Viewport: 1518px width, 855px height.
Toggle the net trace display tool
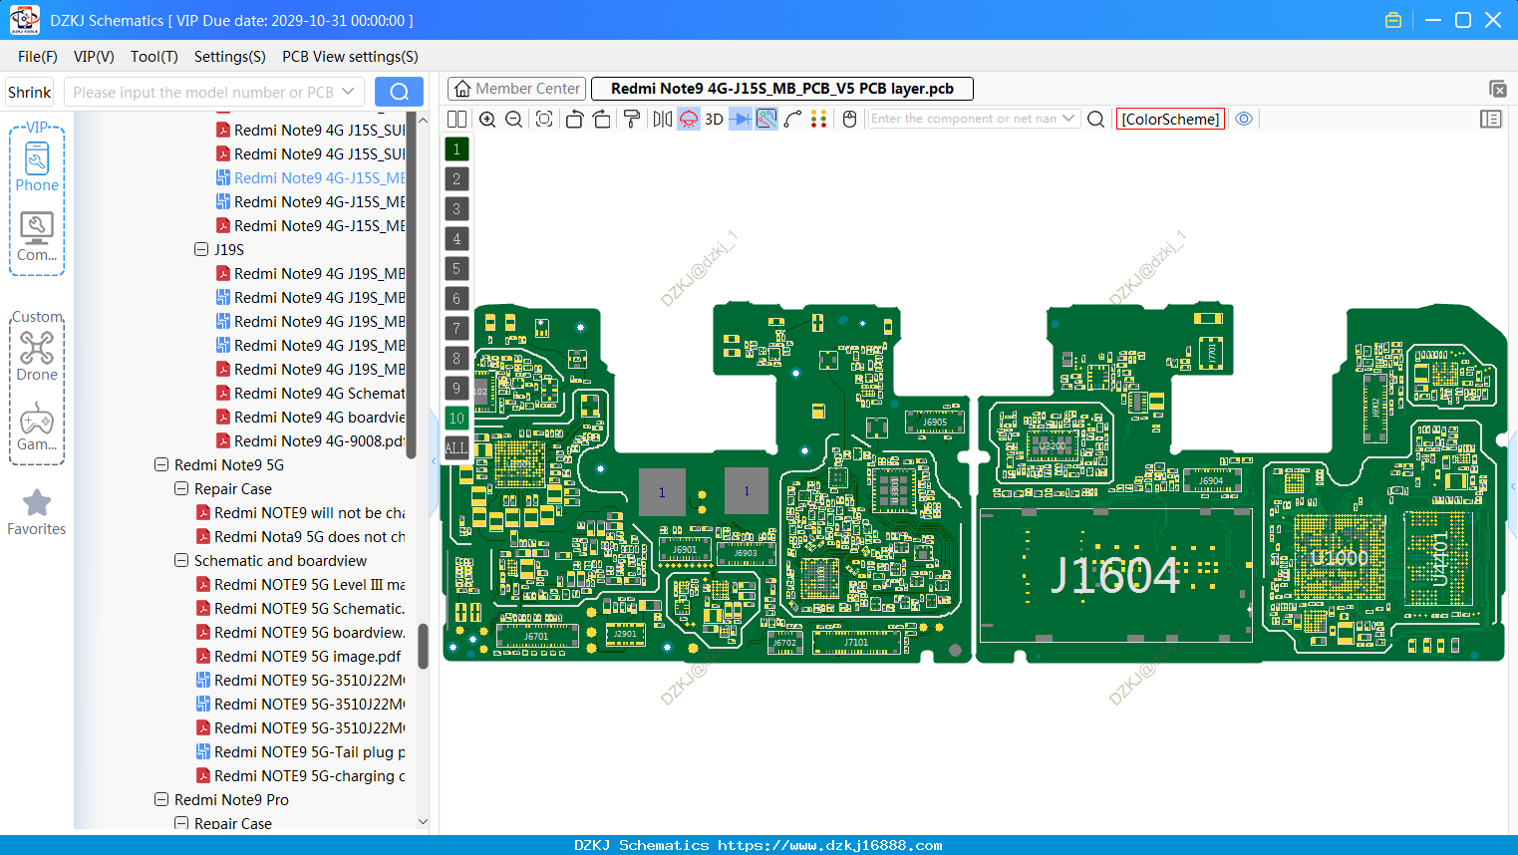pos(766,119)
